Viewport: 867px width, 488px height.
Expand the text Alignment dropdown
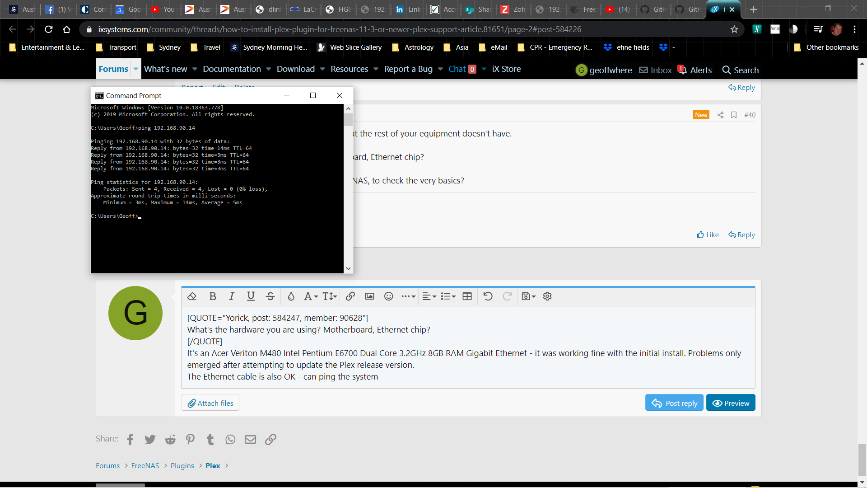click(x=429, y=296)
